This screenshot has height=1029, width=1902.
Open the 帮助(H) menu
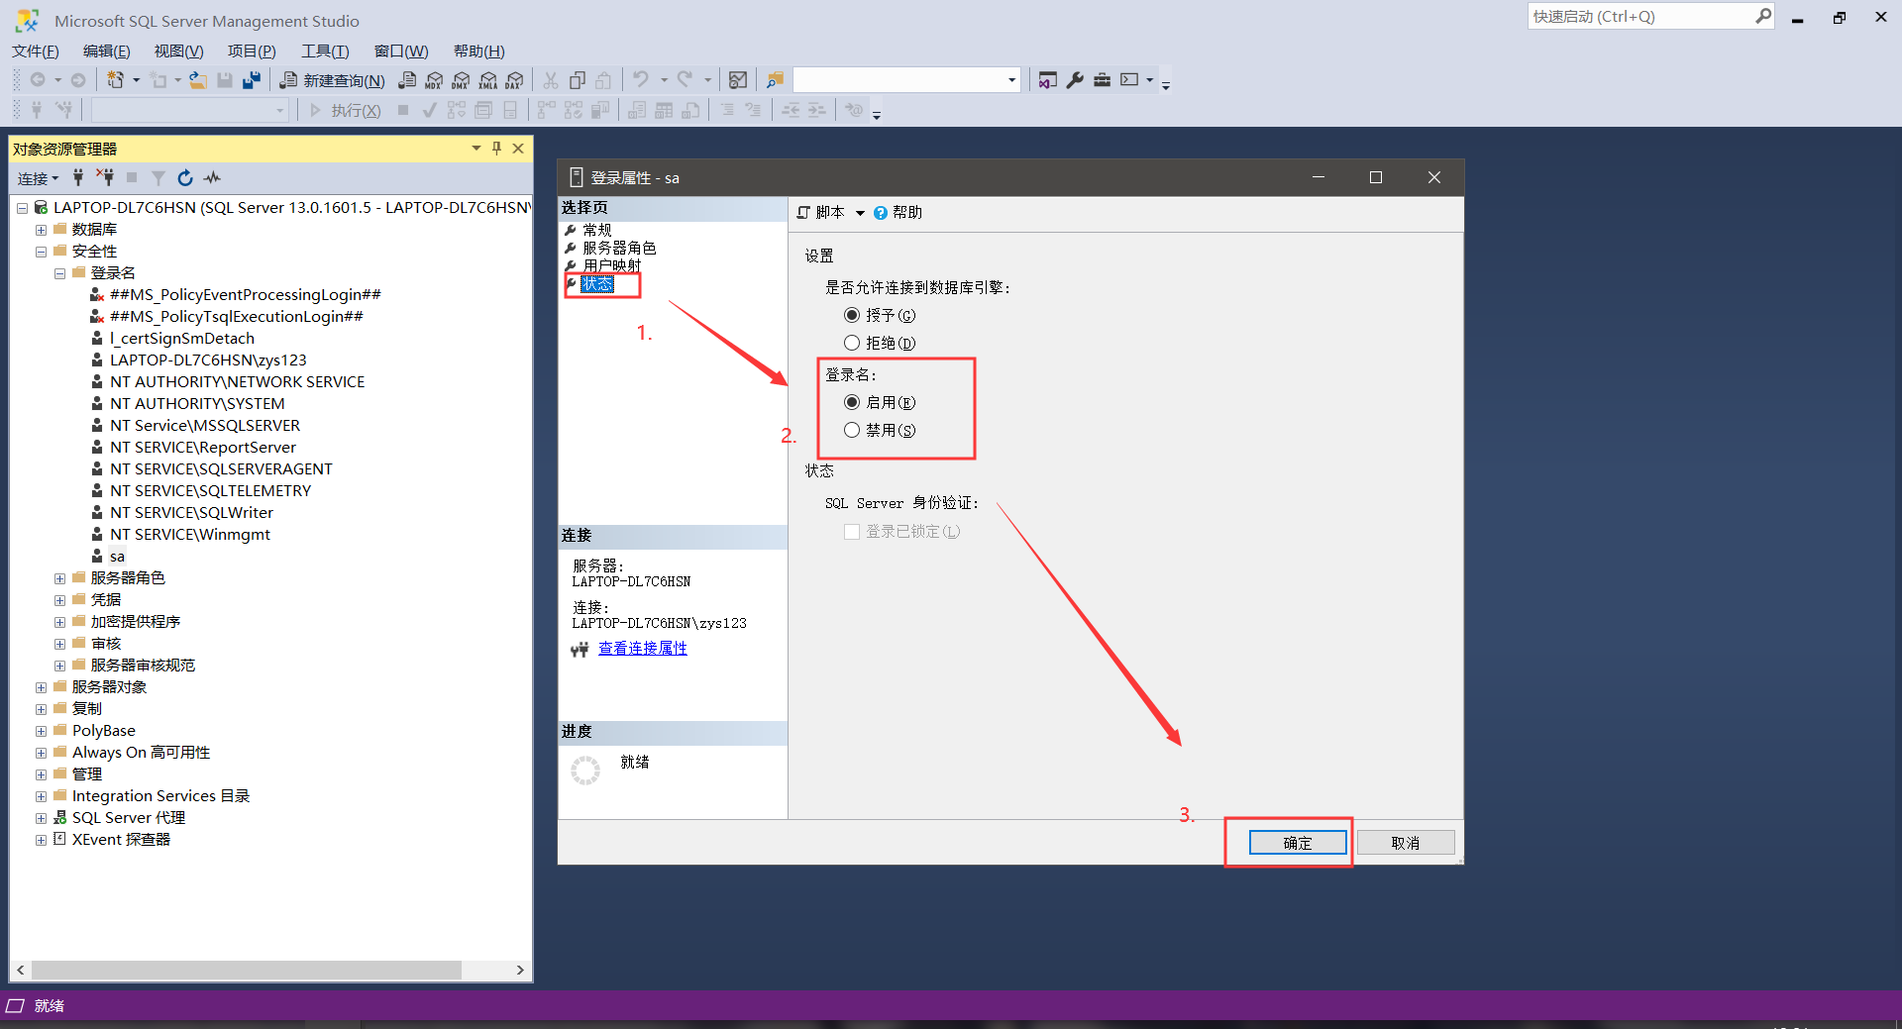click(x=478, y=51)
